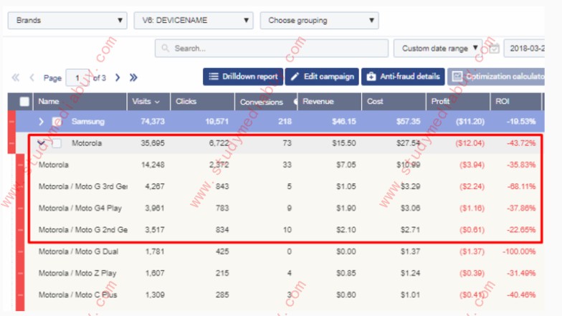Click the date field showing 2018-03

click(x=524, y=49)
